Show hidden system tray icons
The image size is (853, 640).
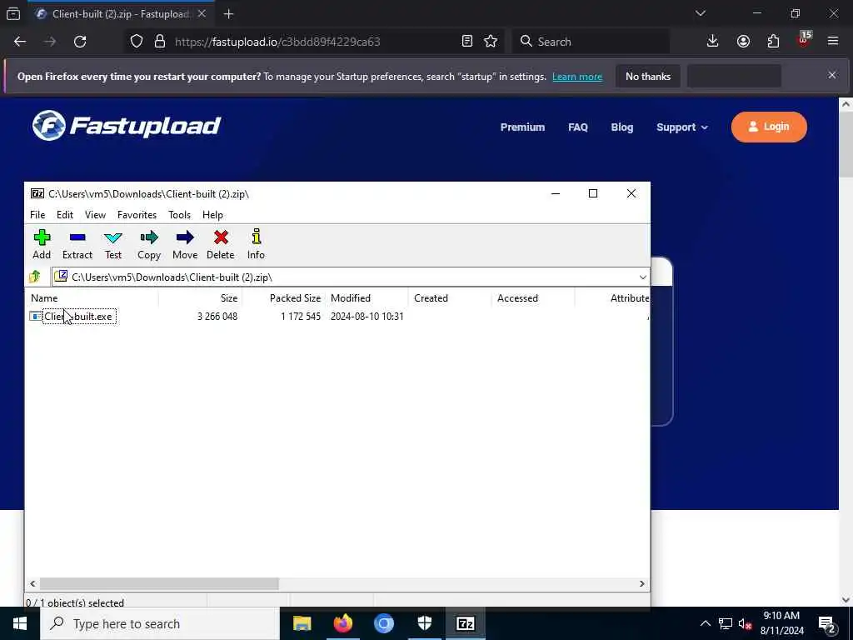[705, 623]
